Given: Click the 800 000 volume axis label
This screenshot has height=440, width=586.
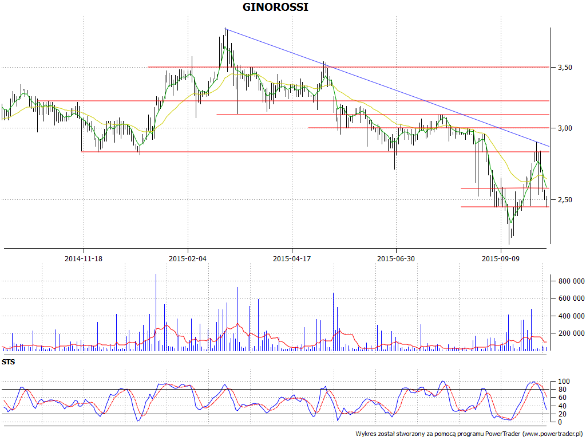Looking at the screenshot, I should (x=571, y=281).
